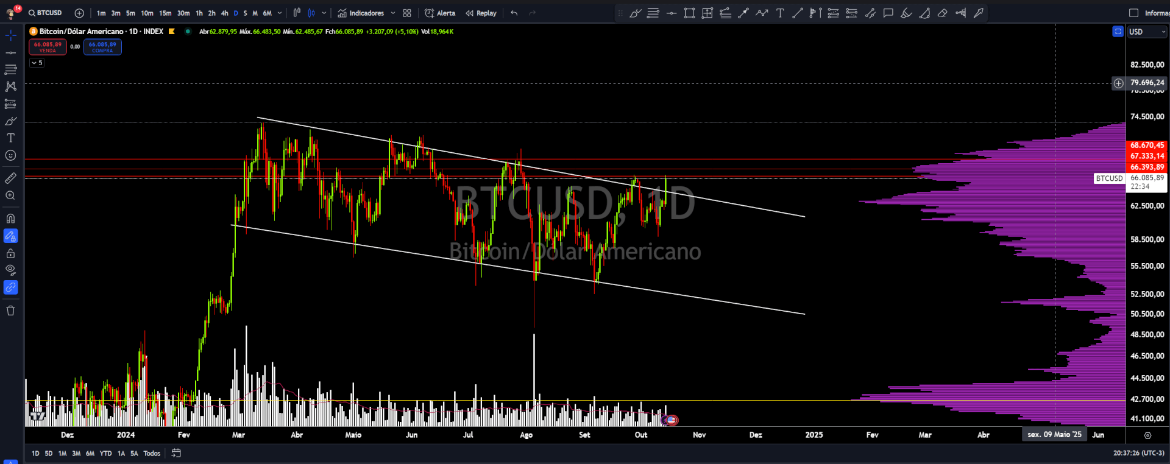The width and height of the screenshot is (1170, 464).
Task: Click the 20:37:26 (UTC-3) timezone
Action: [1138, 453]
